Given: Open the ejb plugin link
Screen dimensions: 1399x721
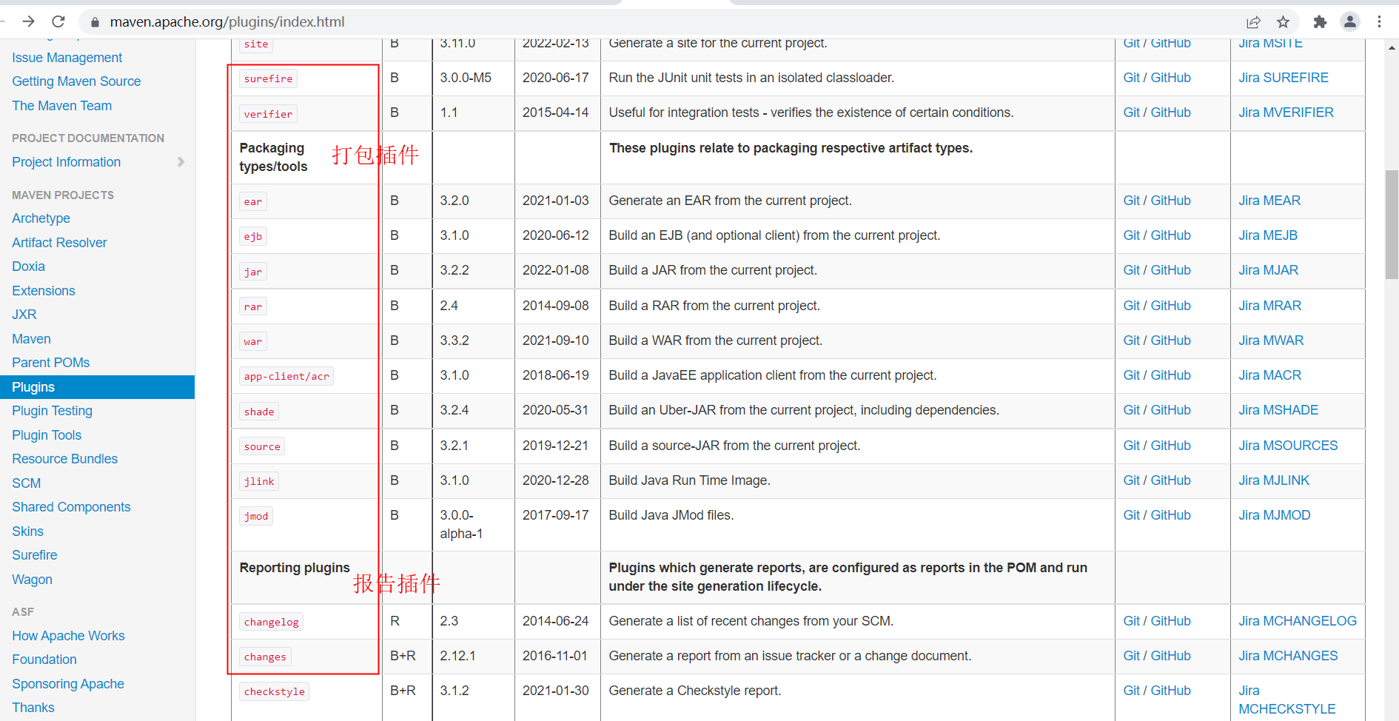Looking at the screenshot, I should click(x=253, y=236).
